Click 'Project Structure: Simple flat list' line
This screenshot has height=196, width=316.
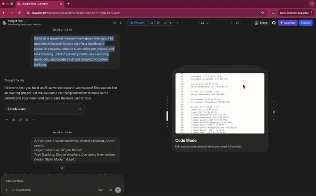[x=58, y=150]
